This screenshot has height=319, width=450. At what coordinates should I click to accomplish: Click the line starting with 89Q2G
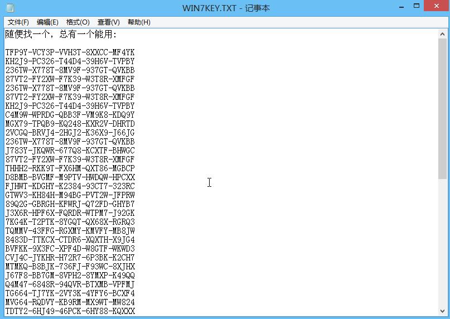70,204
